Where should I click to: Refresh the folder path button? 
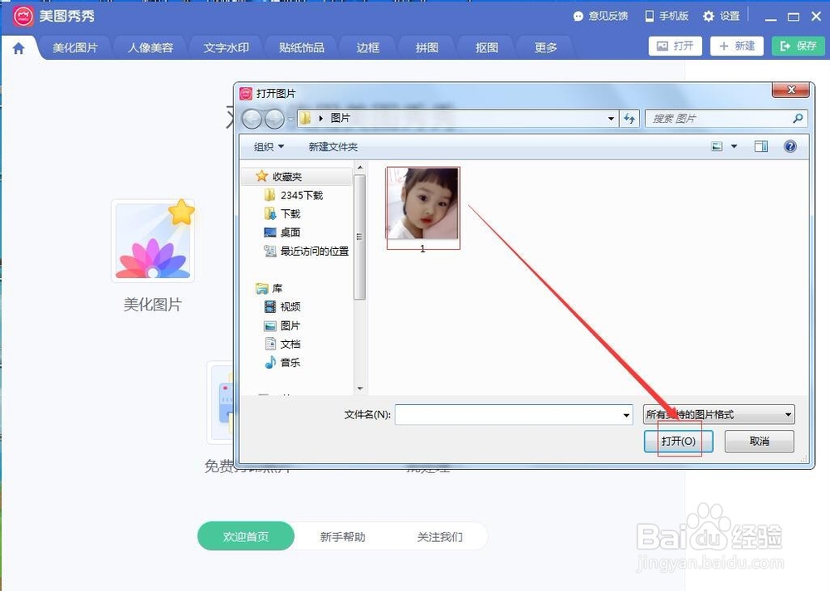click(629, 118)
